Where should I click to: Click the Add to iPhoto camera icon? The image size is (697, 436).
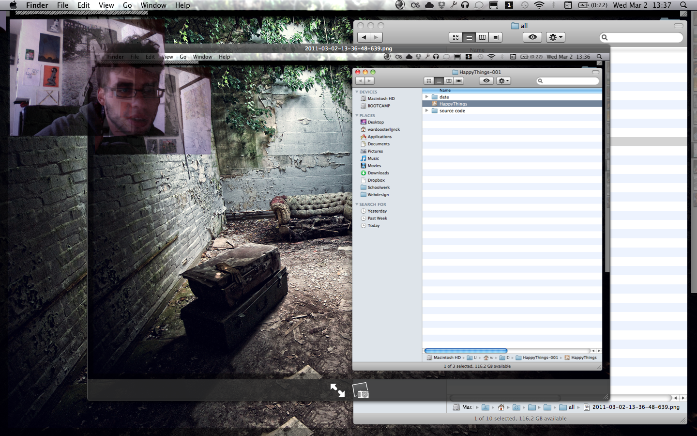point(361,390)
